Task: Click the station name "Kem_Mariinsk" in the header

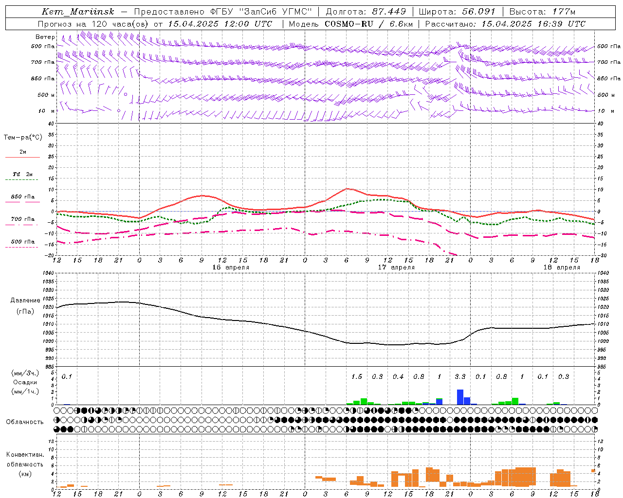Action: (x=78, y=12)
